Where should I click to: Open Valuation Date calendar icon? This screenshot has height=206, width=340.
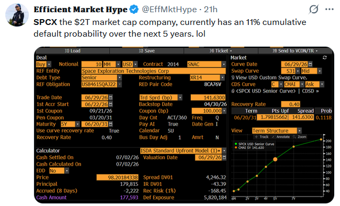click(224, 157)
